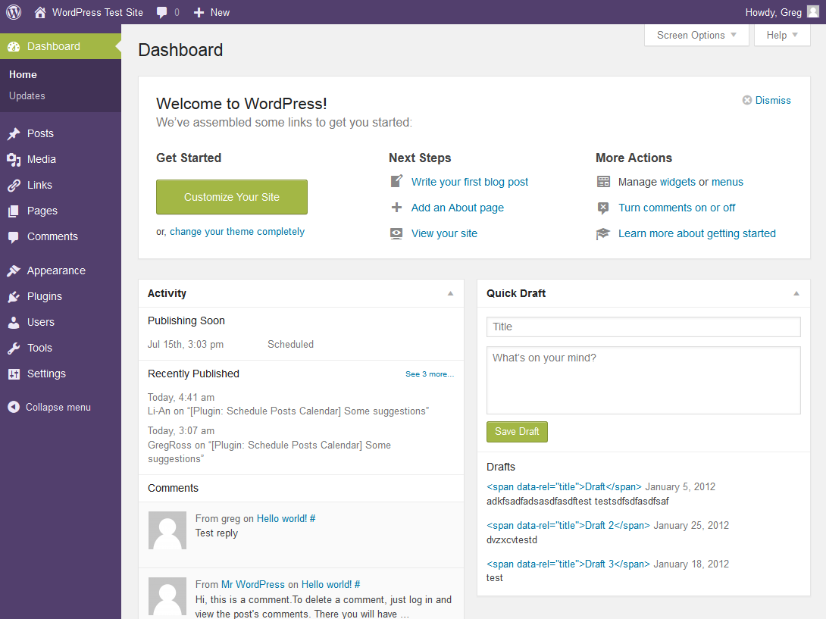Click the View your site link
Image resolution: width=826 pixels, height=619 pixels.
pos(444,233)
